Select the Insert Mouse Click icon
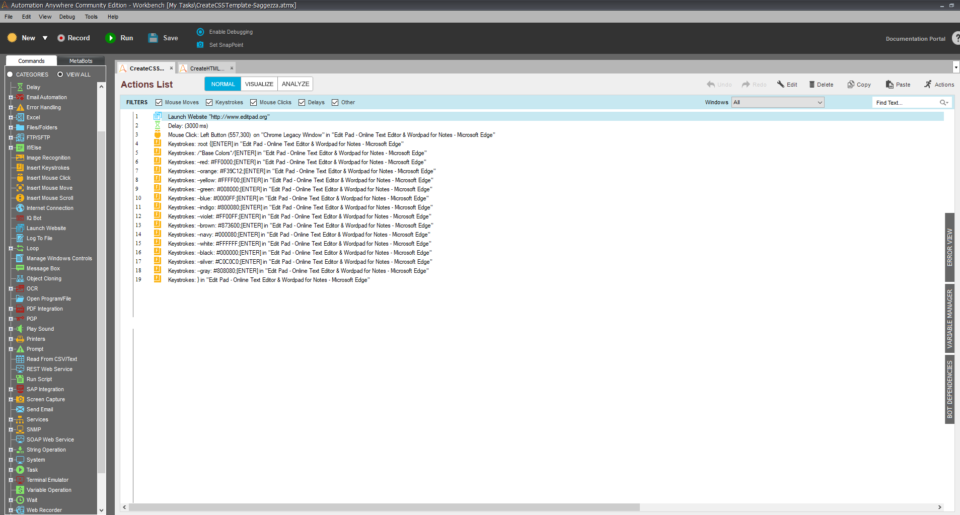This screenshot has height=515, width=960. click(20, 178)
